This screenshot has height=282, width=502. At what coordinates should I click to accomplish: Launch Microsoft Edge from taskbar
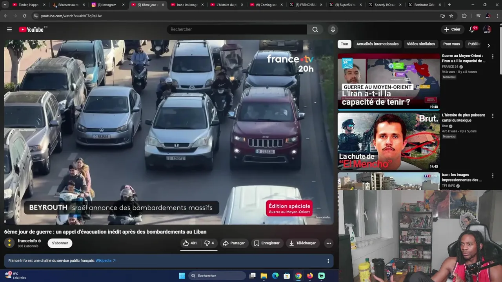(x=275, y=276)
